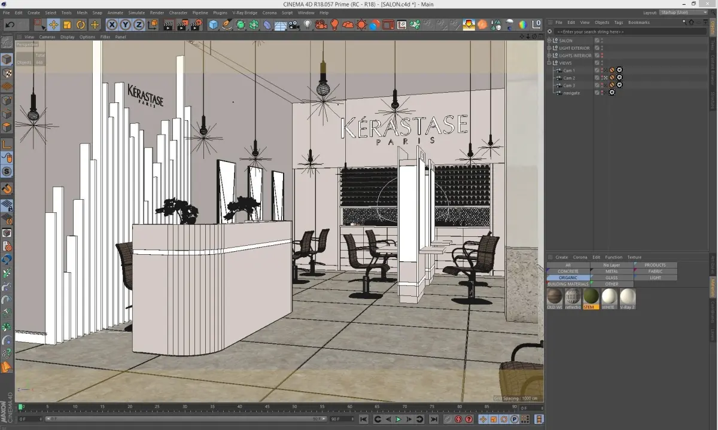Open the File menu in menu bar
The width and height of the screenshot is (718, 430).
[x=7, y=13]
